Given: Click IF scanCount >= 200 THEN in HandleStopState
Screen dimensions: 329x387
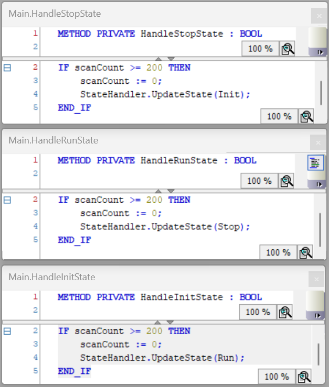Looking at the screenshot, I should coord(124,68).
